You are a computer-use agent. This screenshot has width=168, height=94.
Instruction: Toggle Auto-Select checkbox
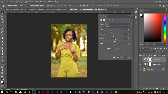click(9, 5)
